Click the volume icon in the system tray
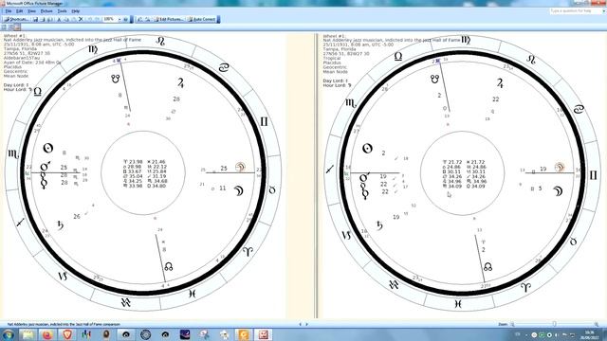 (x=557, y=334)
